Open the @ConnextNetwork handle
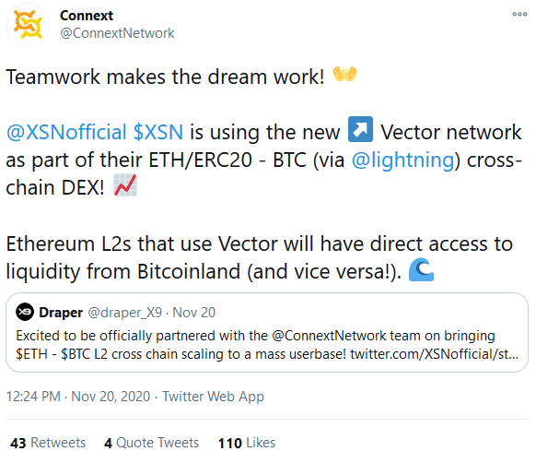The height and width of the screenshot is (463, 536). click(x=117, y=33)
